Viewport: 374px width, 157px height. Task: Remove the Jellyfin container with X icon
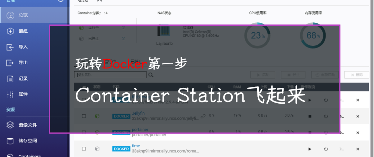point(357,116)
